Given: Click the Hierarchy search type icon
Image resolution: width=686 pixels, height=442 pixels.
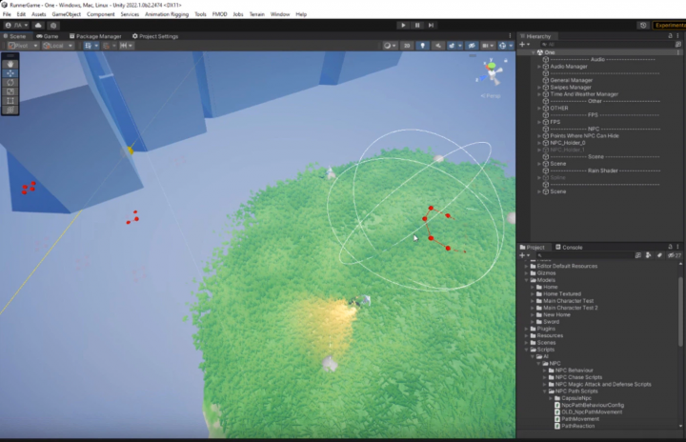Looking at the screenshot, I should pos(678,44).
